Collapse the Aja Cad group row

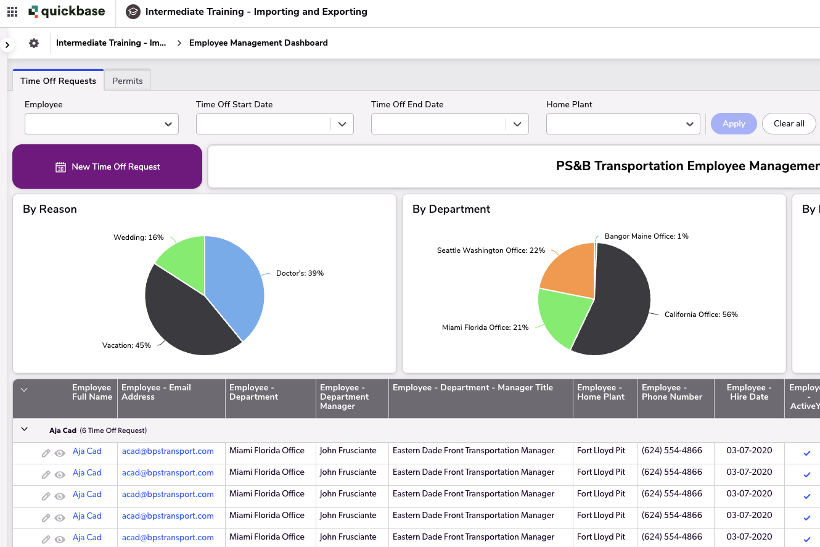tap(25, 430)
